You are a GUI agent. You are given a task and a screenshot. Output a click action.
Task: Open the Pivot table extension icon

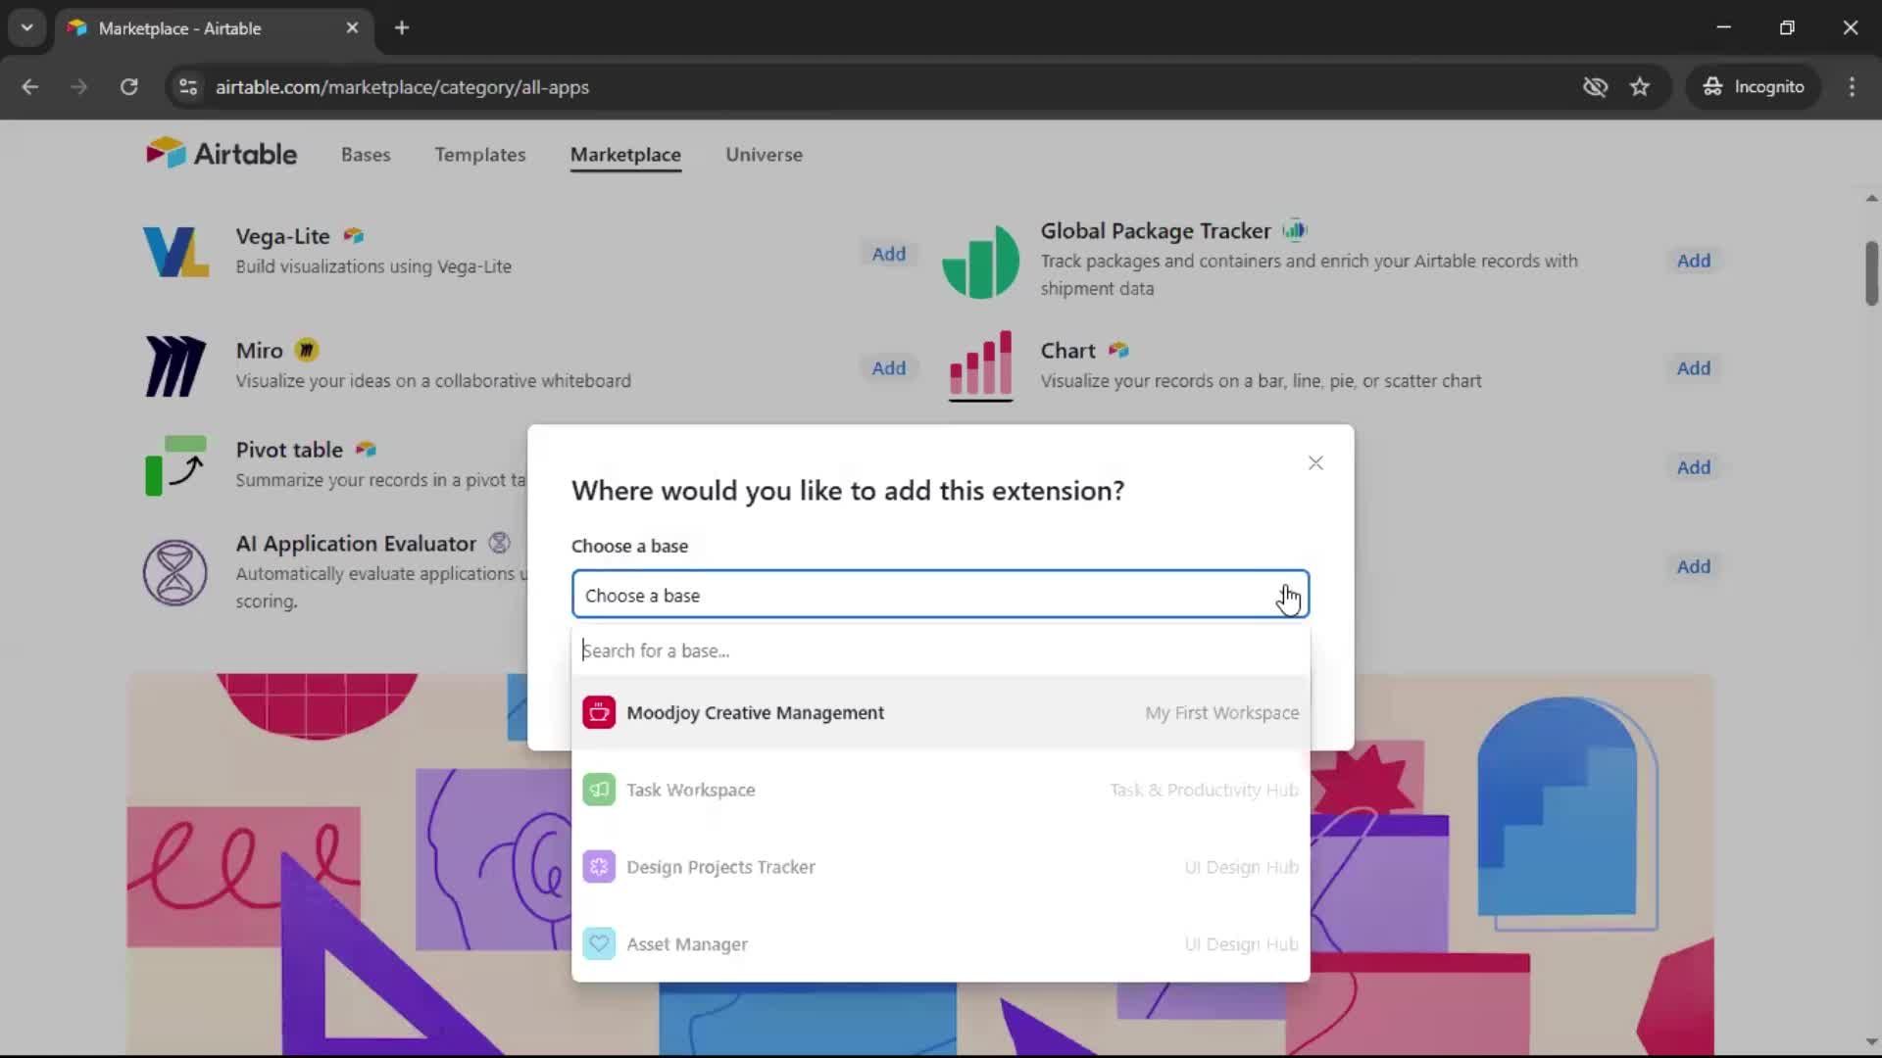tap(175, 465)
